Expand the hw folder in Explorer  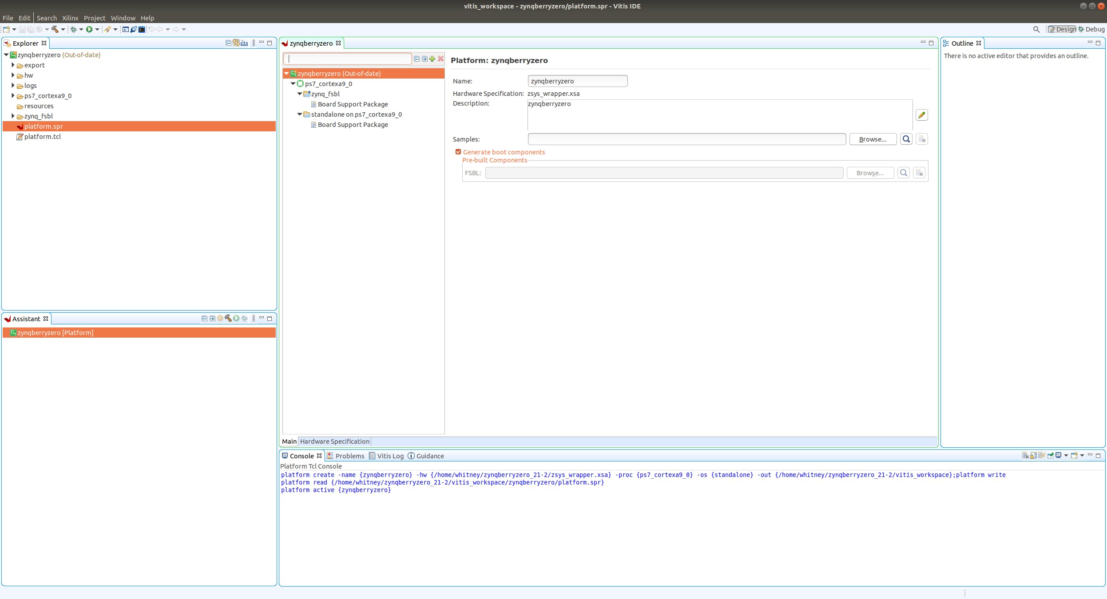click(13, 75)
